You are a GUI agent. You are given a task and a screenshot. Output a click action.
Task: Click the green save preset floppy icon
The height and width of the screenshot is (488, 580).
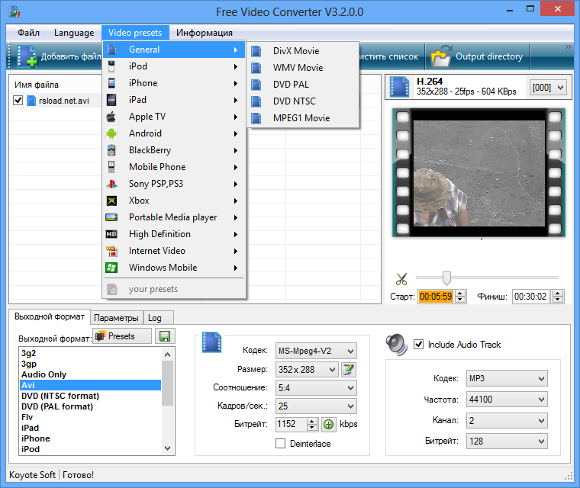(x=165, y=336)
